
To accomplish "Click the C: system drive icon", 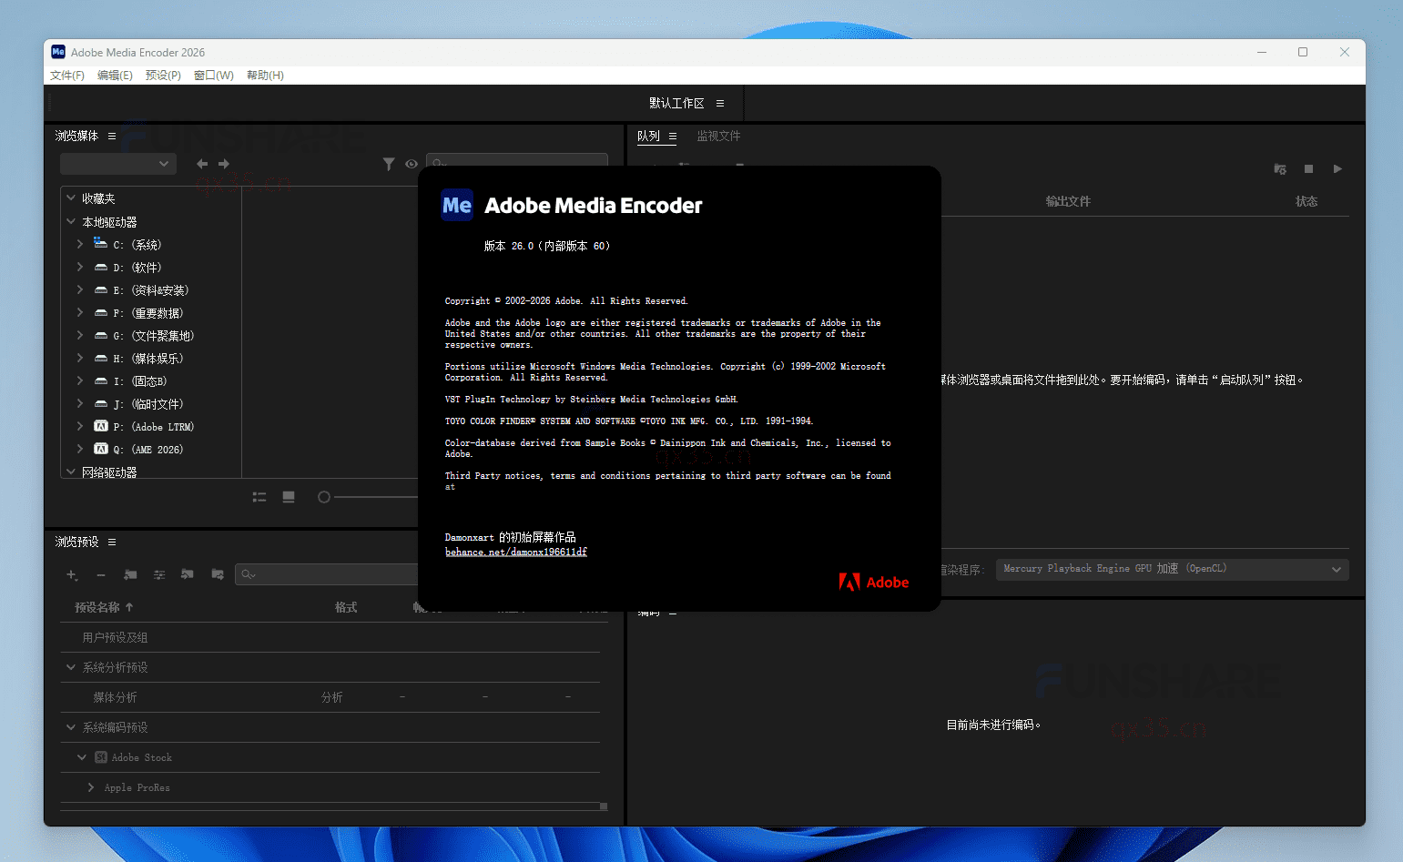I will coord(101,243).
